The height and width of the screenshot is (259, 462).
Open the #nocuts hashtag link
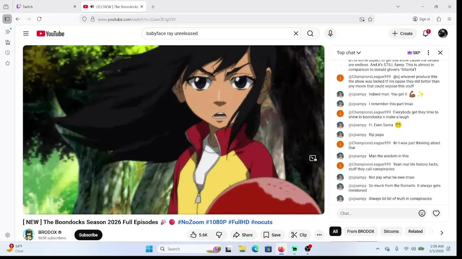click(x=262, y=222)
